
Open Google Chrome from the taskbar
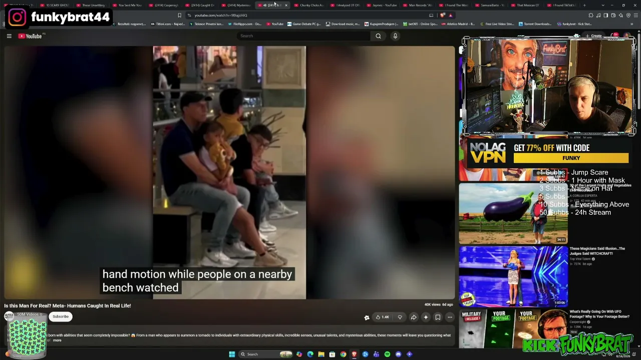[x=343, y=354]
